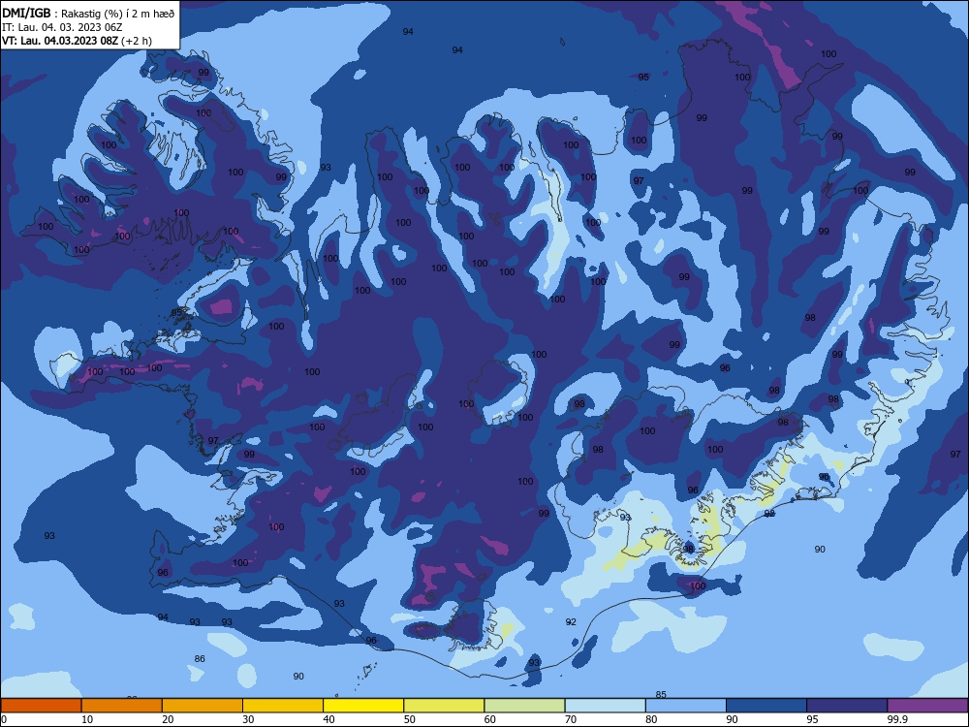
Task: Click the 40–50 bright yellow legend swatch
Action: coord(363,706)
